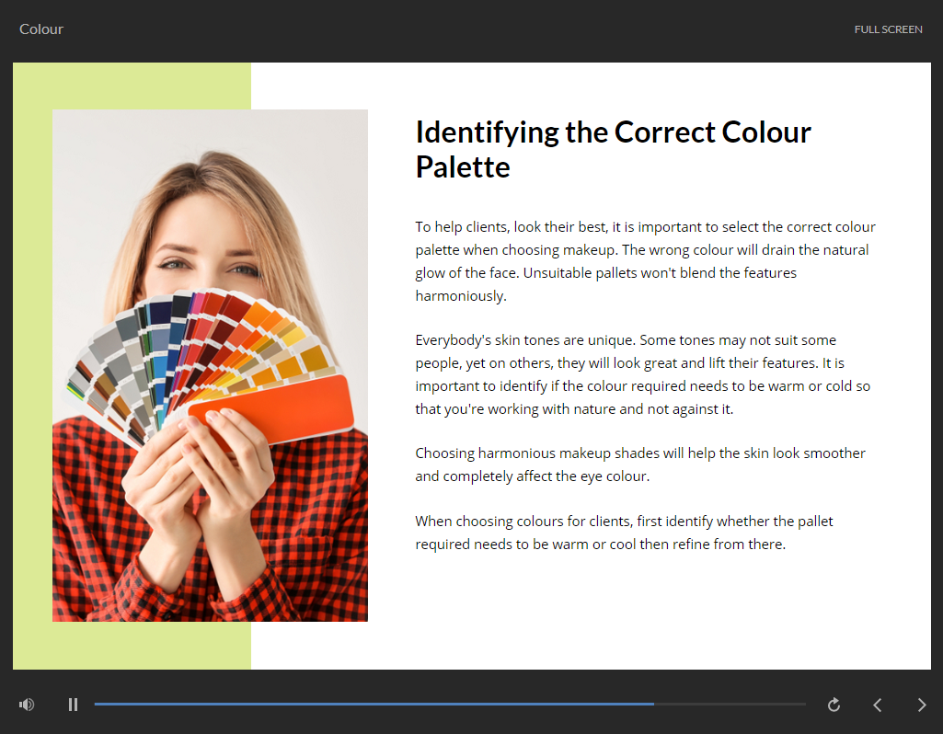Screen dimensions: 943x734
Task: Click the 'Colour' course title
Action: tap(40, 29)
